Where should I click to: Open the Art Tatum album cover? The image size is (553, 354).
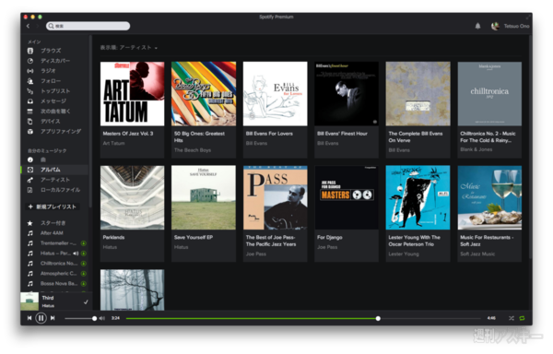pos(132,94)
